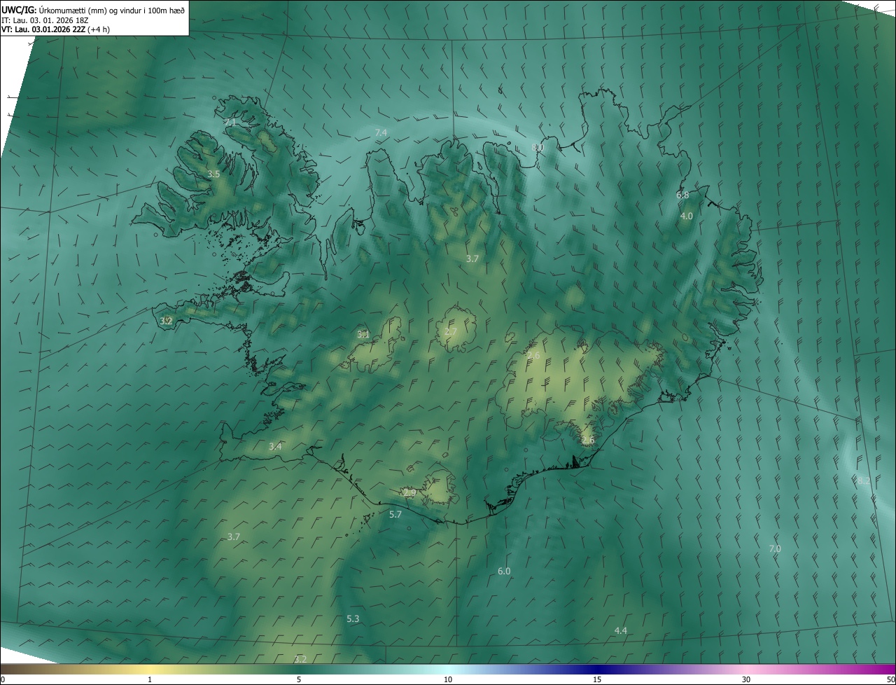
Task: Select the 3.4 value on Reykjanes peninsula
Action: pos(275,447)
